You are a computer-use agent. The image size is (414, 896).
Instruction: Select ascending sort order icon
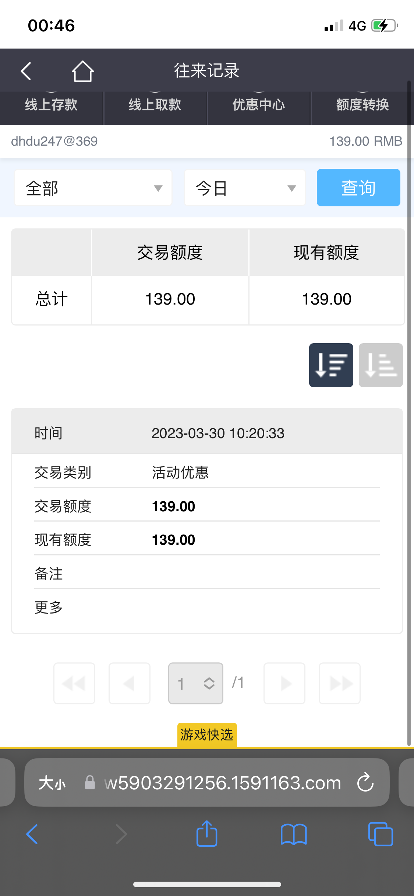(381, 365)
